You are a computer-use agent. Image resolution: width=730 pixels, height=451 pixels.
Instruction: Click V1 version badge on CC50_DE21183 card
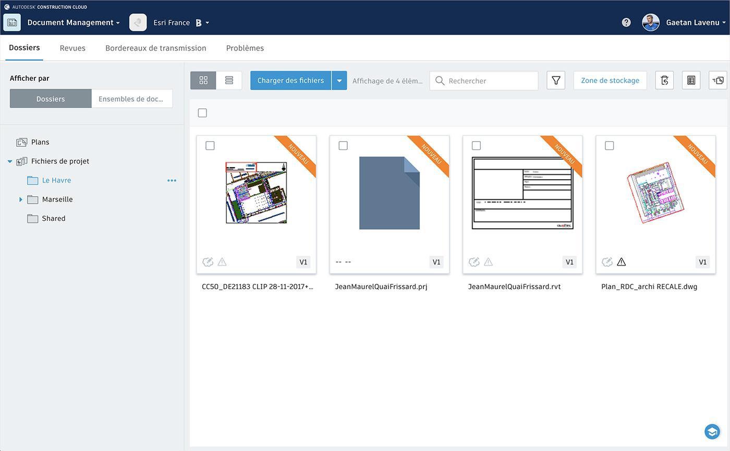coord(303,262)
